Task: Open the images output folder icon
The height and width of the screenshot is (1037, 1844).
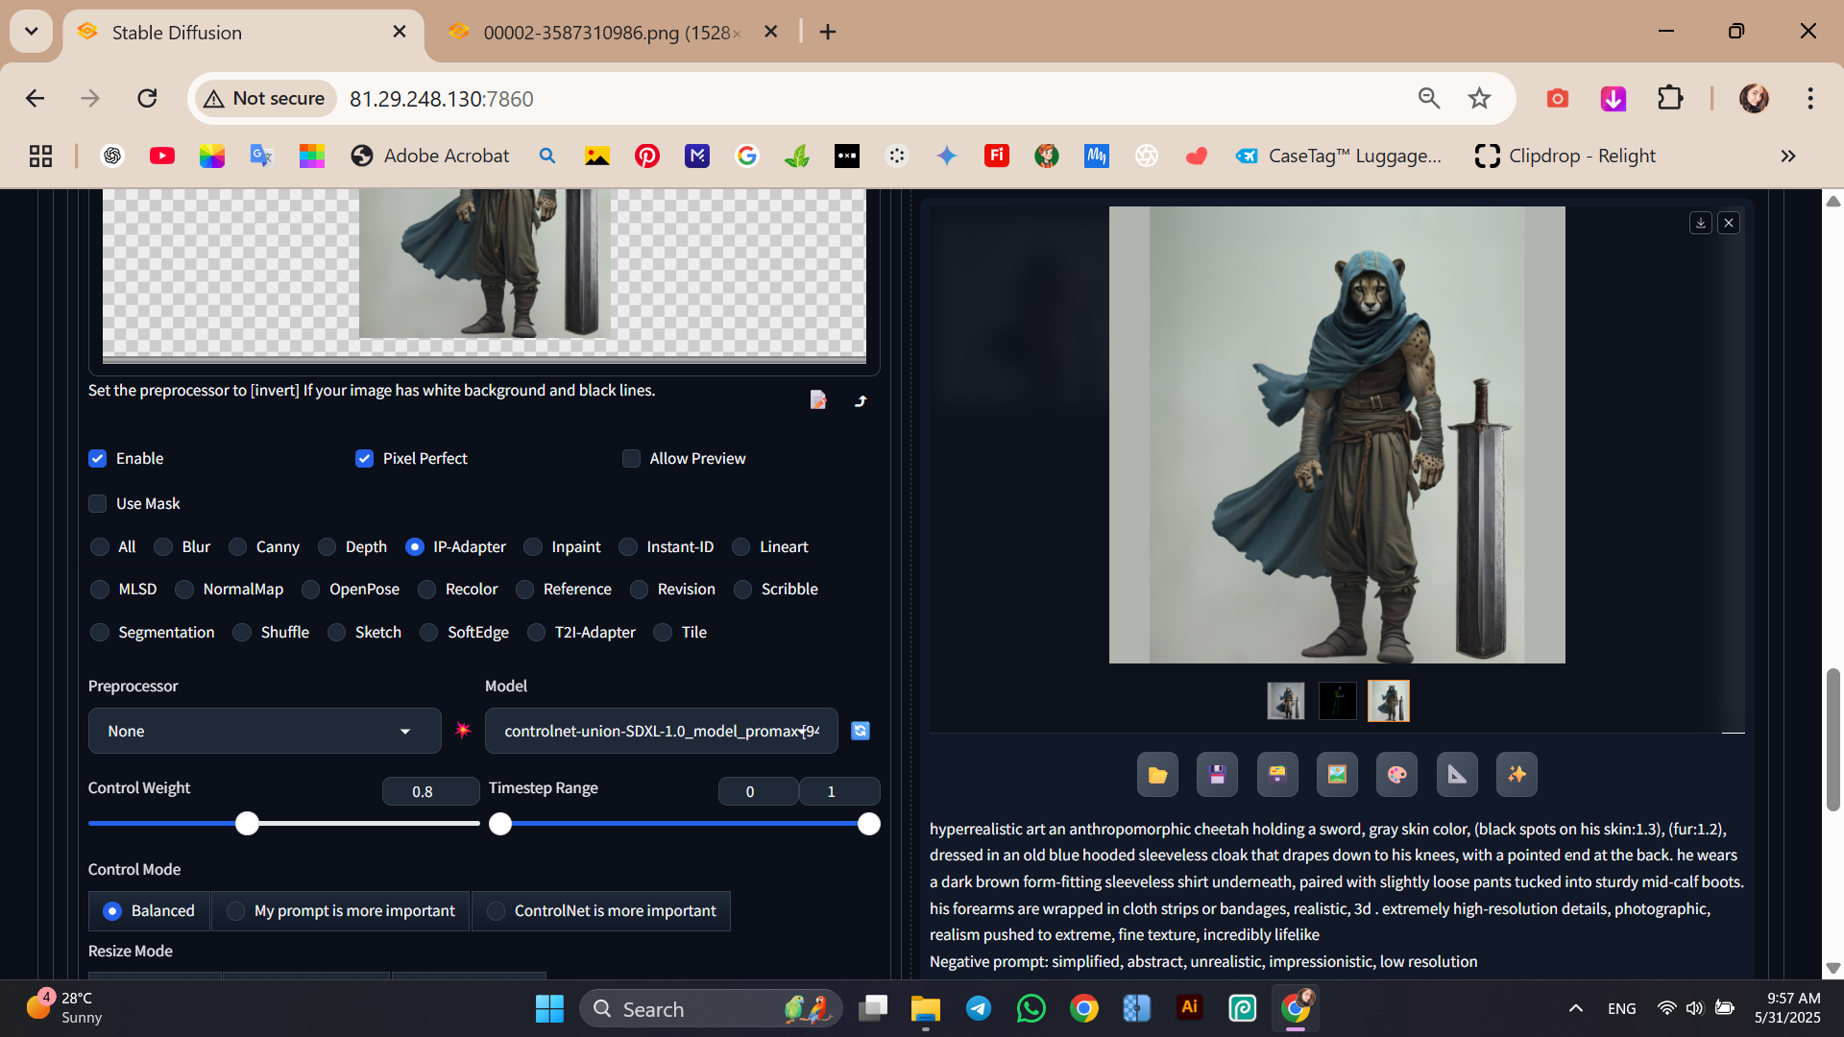Action: 1157,775
